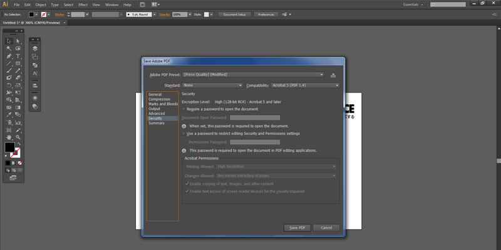The image size is (501, 250).
Task: Select the Paintbrush tool
Action: (9, 71)
